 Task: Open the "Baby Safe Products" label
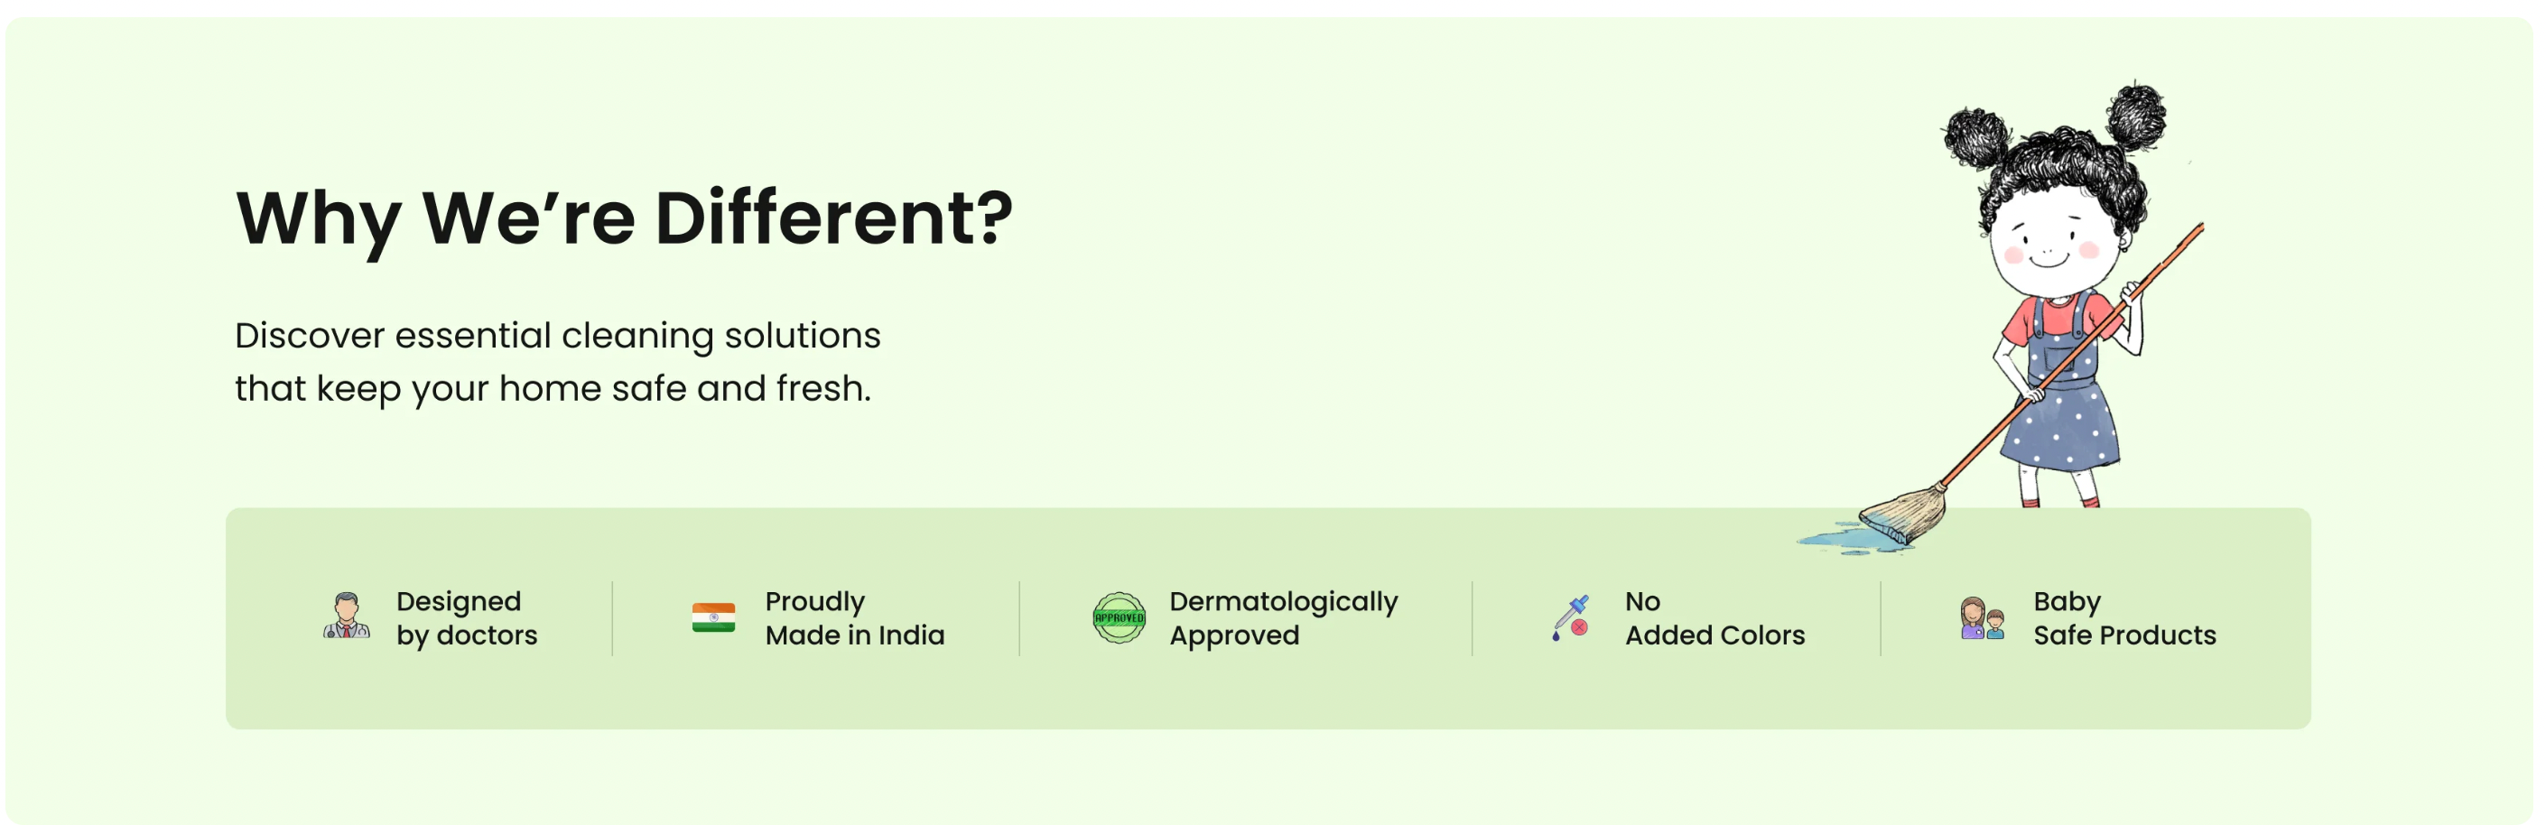pyautogui.click(x=2123, y=617)
